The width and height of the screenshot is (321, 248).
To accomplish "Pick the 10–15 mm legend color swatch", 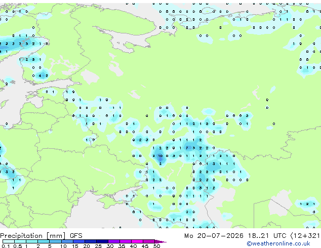I will 67,241.
